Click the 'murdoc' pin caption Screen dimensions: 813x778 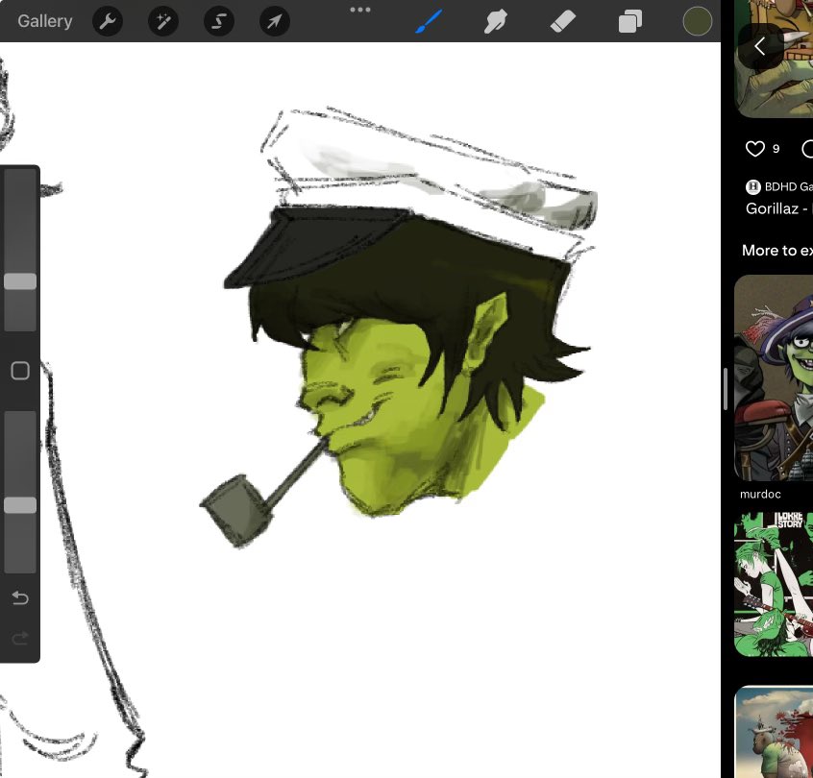tap(760, 494)
